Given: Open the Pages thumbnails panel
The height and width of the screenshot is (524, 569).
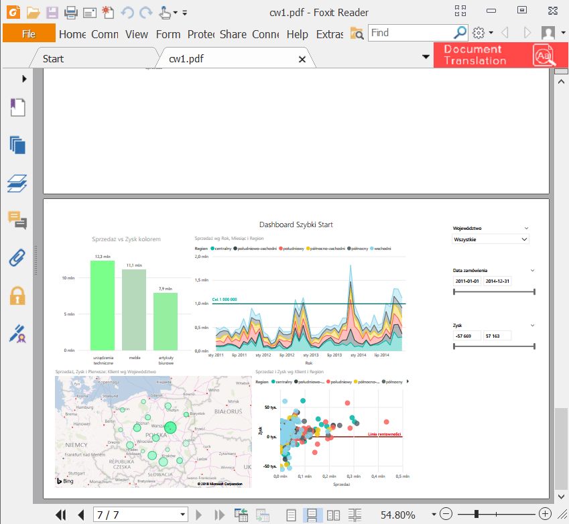Looking at the screenshot, I should tap(17, 145).
